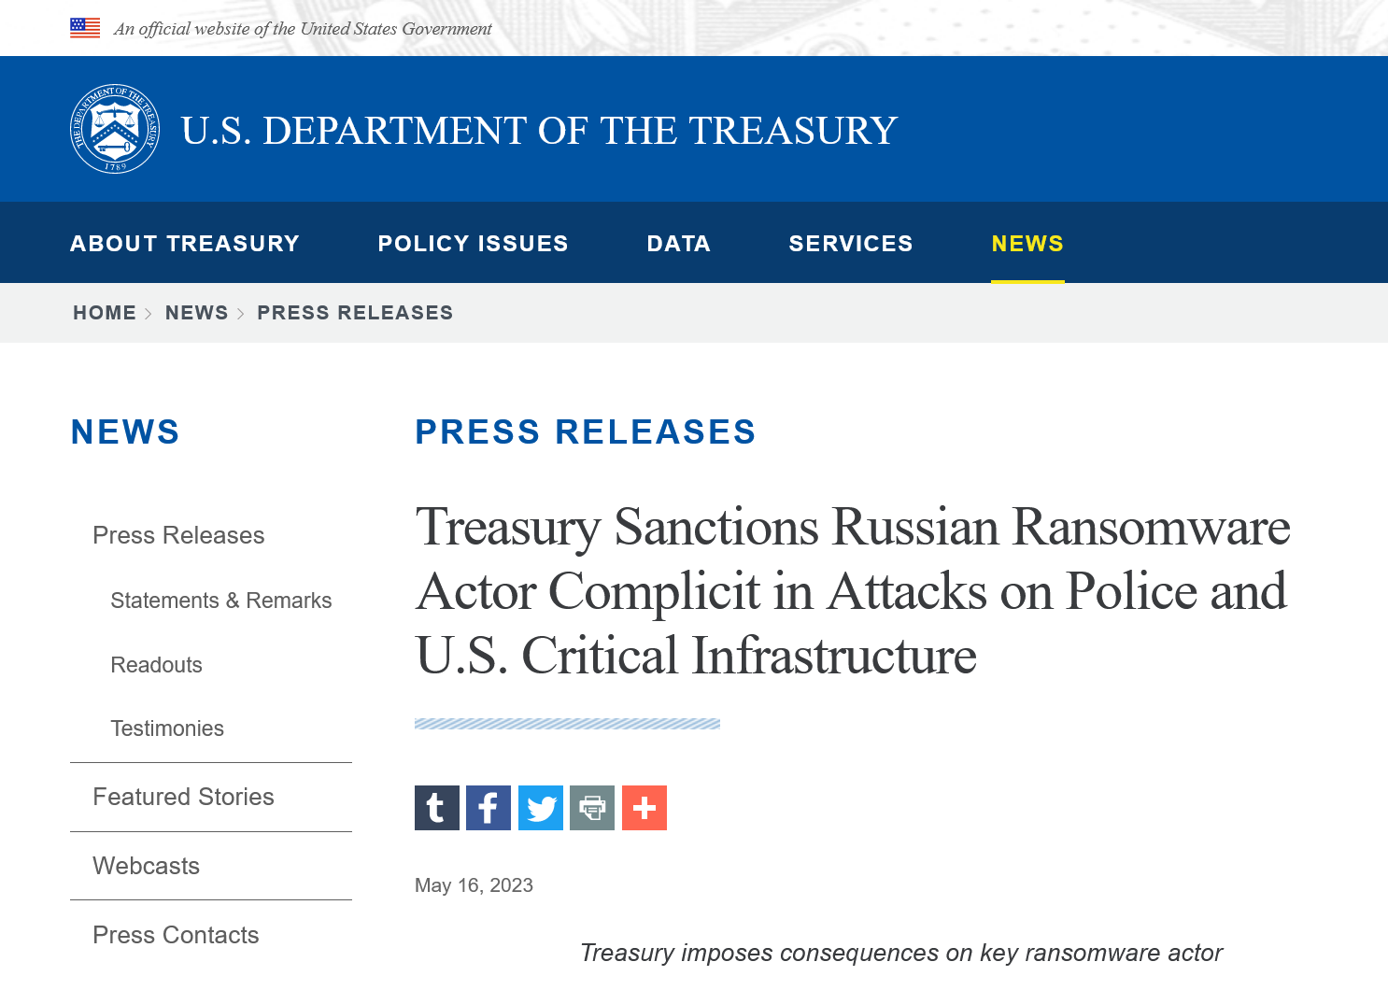Click the print page icon
Image resolution: width=1388 pixels, height=990 pixels.
[x=592, y=808]
